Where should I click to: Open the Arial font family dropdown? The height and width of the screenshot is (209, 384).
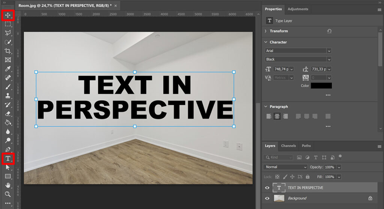(x=298, y=51)
